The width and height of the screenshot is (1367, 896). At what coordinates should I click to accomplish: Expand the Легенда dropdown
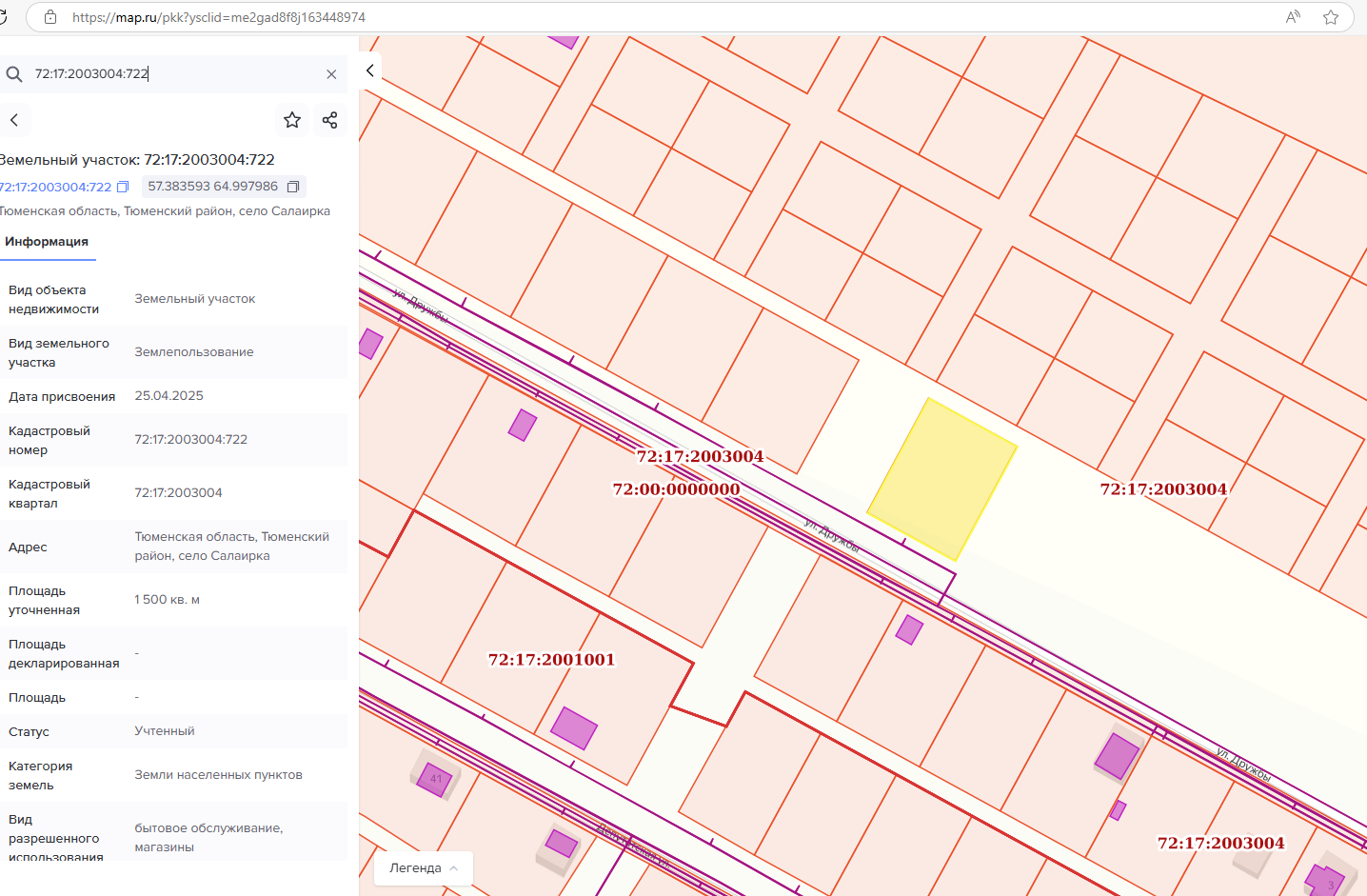click(x=424, y=868)
